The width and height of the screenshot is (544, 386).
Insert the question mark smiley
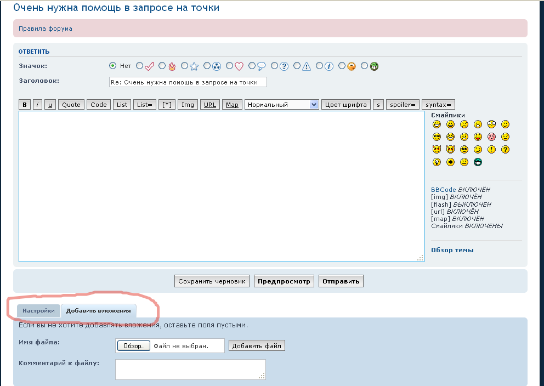[505, 149]
